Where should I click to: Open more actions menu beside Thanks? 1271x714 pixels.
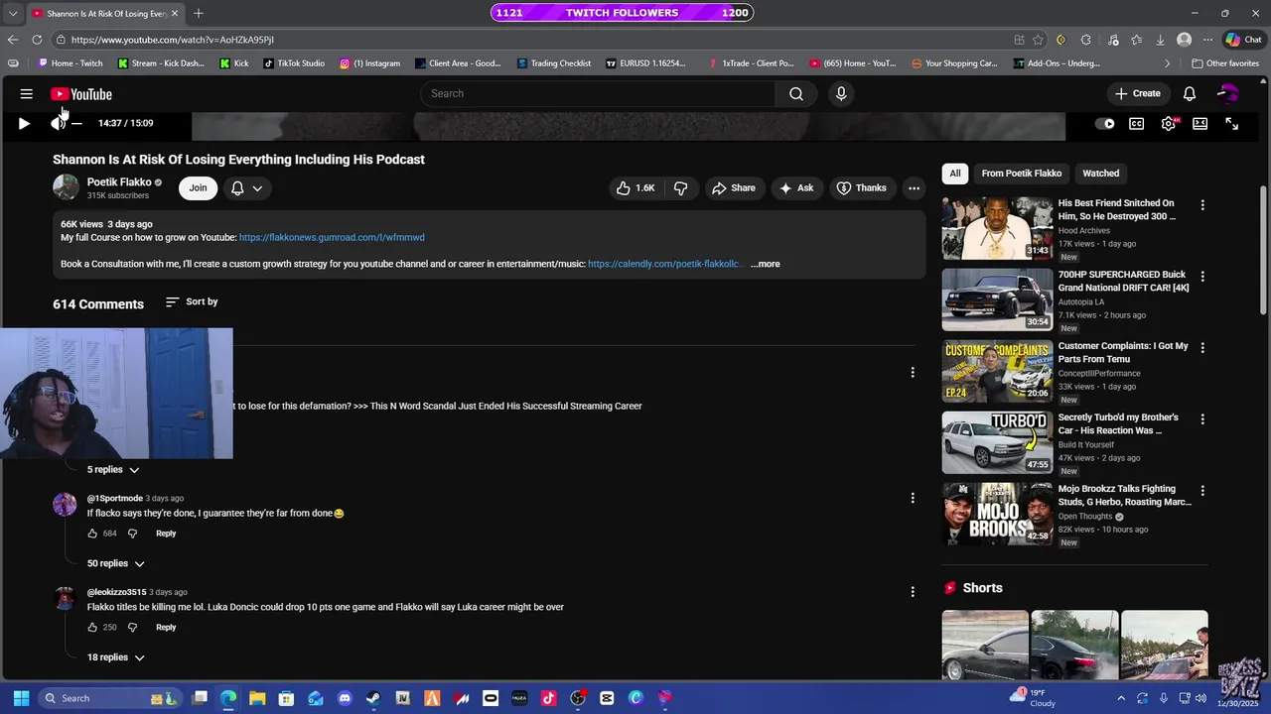[x=914, y=187]
